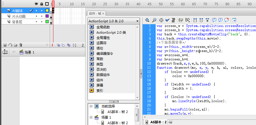256x125 pixels.
Task: Collapse between braces icon
Action: (x=195, y=20)
